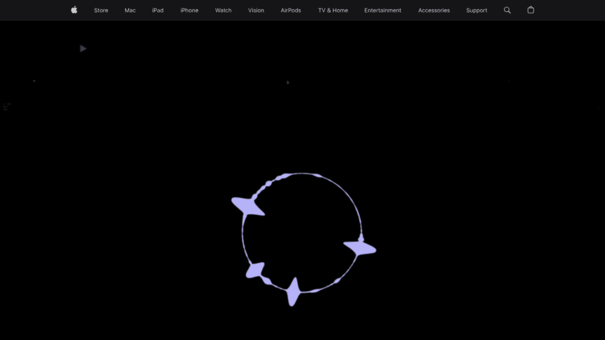Go to the Watch section

pyautogui.click(x=223, y=11)
